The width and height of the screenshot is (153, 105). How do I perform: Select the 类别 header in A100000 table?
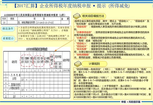click(12, 19)
